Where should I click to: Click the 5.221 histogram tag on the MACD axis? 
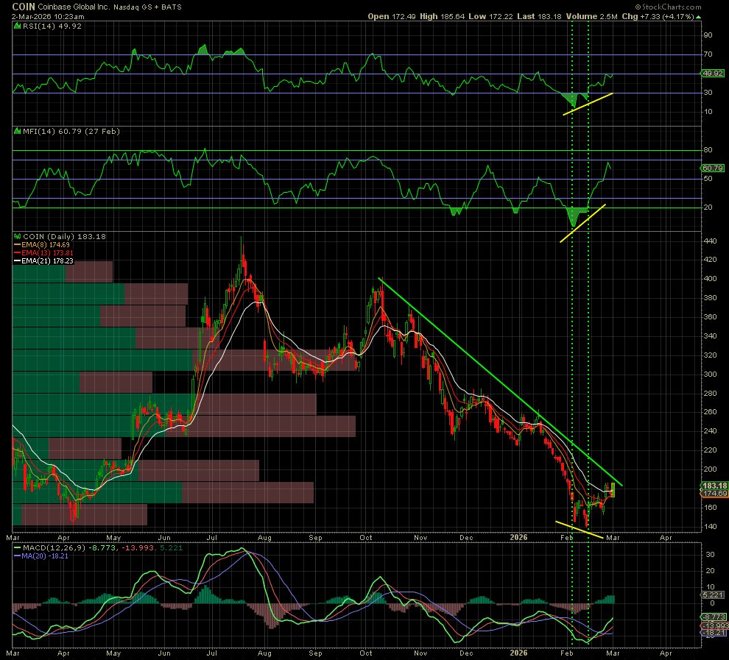tap(714, 595)
